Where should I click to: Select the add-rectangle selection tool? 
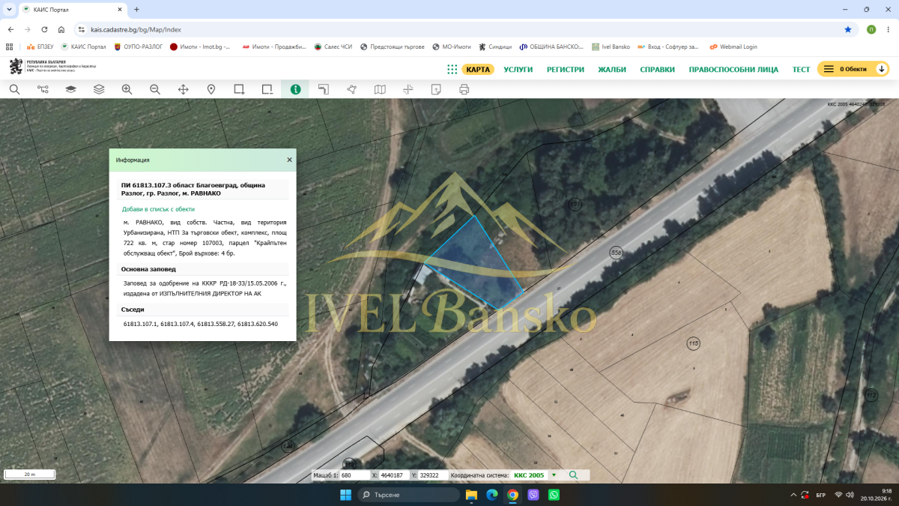(x=239, y=89)
